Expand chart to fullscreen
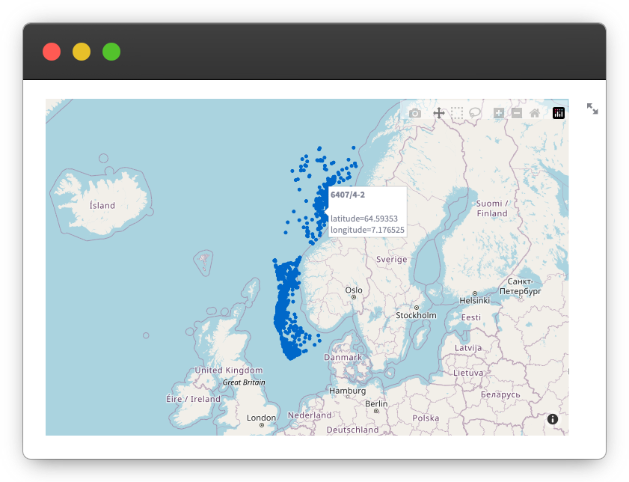The image size is (629, 482). [592, 109]
